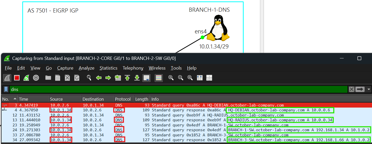Stop the running packet capture
The image size is (372, 144).
point(17,78)
